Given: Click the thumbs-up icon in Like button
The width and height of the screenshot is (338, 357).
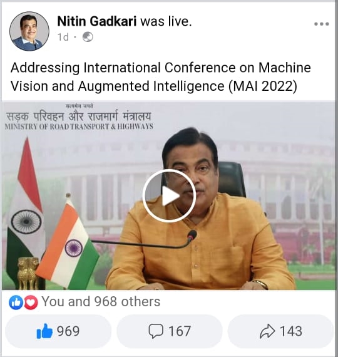Looking at the screenshot, I should pos(44,331).
